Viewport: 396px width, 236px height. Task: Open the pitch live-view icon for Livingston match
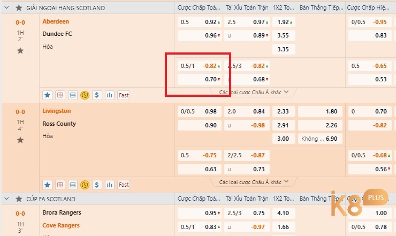(x=60, y=185)
